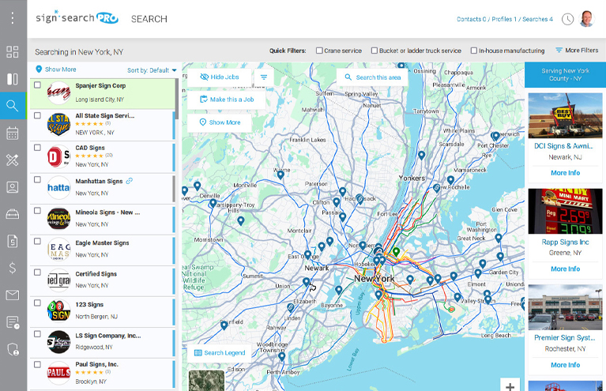Viewport: 606px width, 391px height.
Task: Select the Manhattan Signs checkbox
Action: pyautogui.click(x=37, y=179)
